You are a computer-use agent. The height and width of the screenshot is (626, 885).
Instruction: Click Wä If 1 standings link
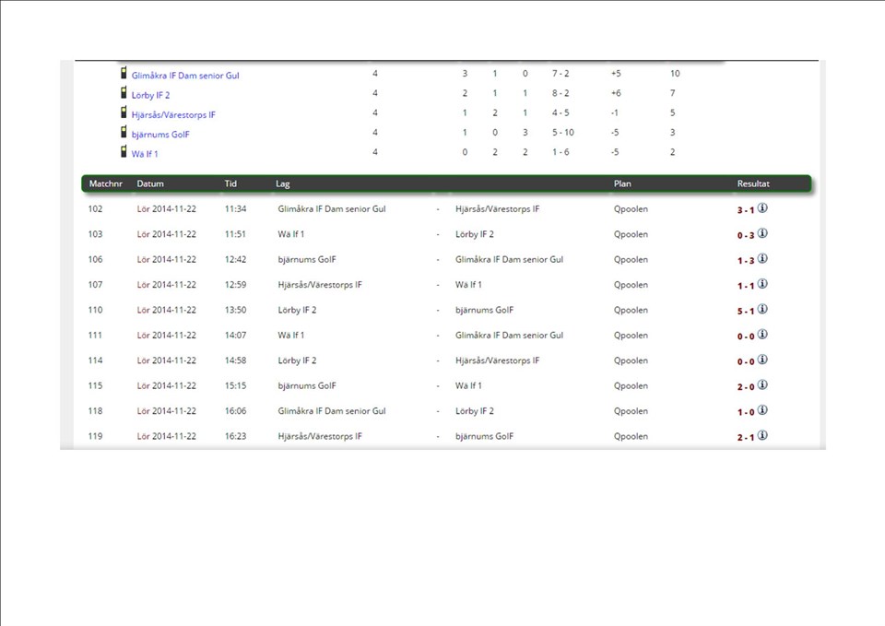pyautogui.click(x=145, y=154)
